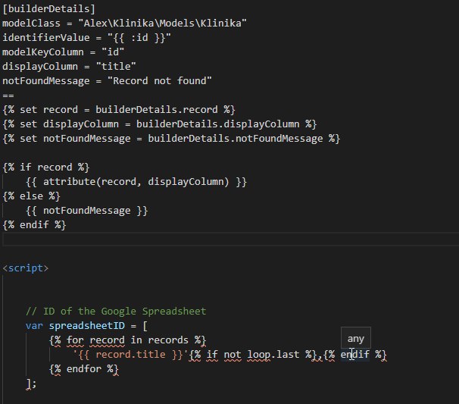This screenshot has width=459, height=404.
Task: Click the closing ]; bracket line
Action: pyautogui.click(x=31, y=384)
